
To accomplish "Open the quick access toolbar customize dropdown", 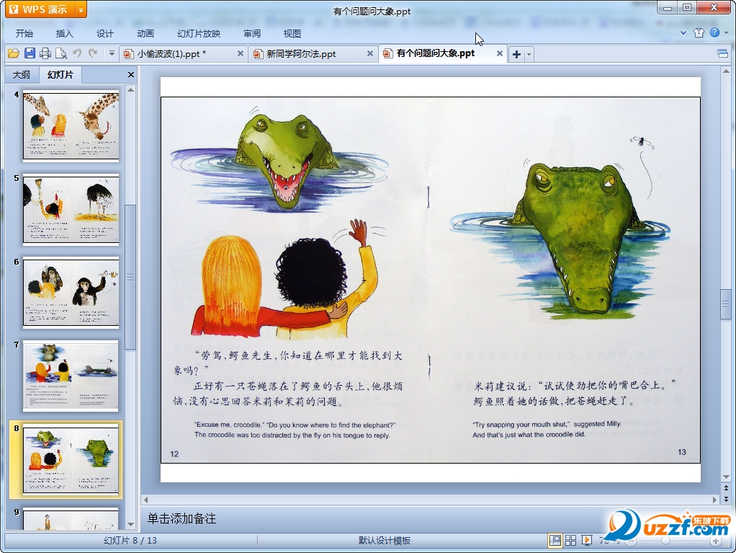I will 112,53.
